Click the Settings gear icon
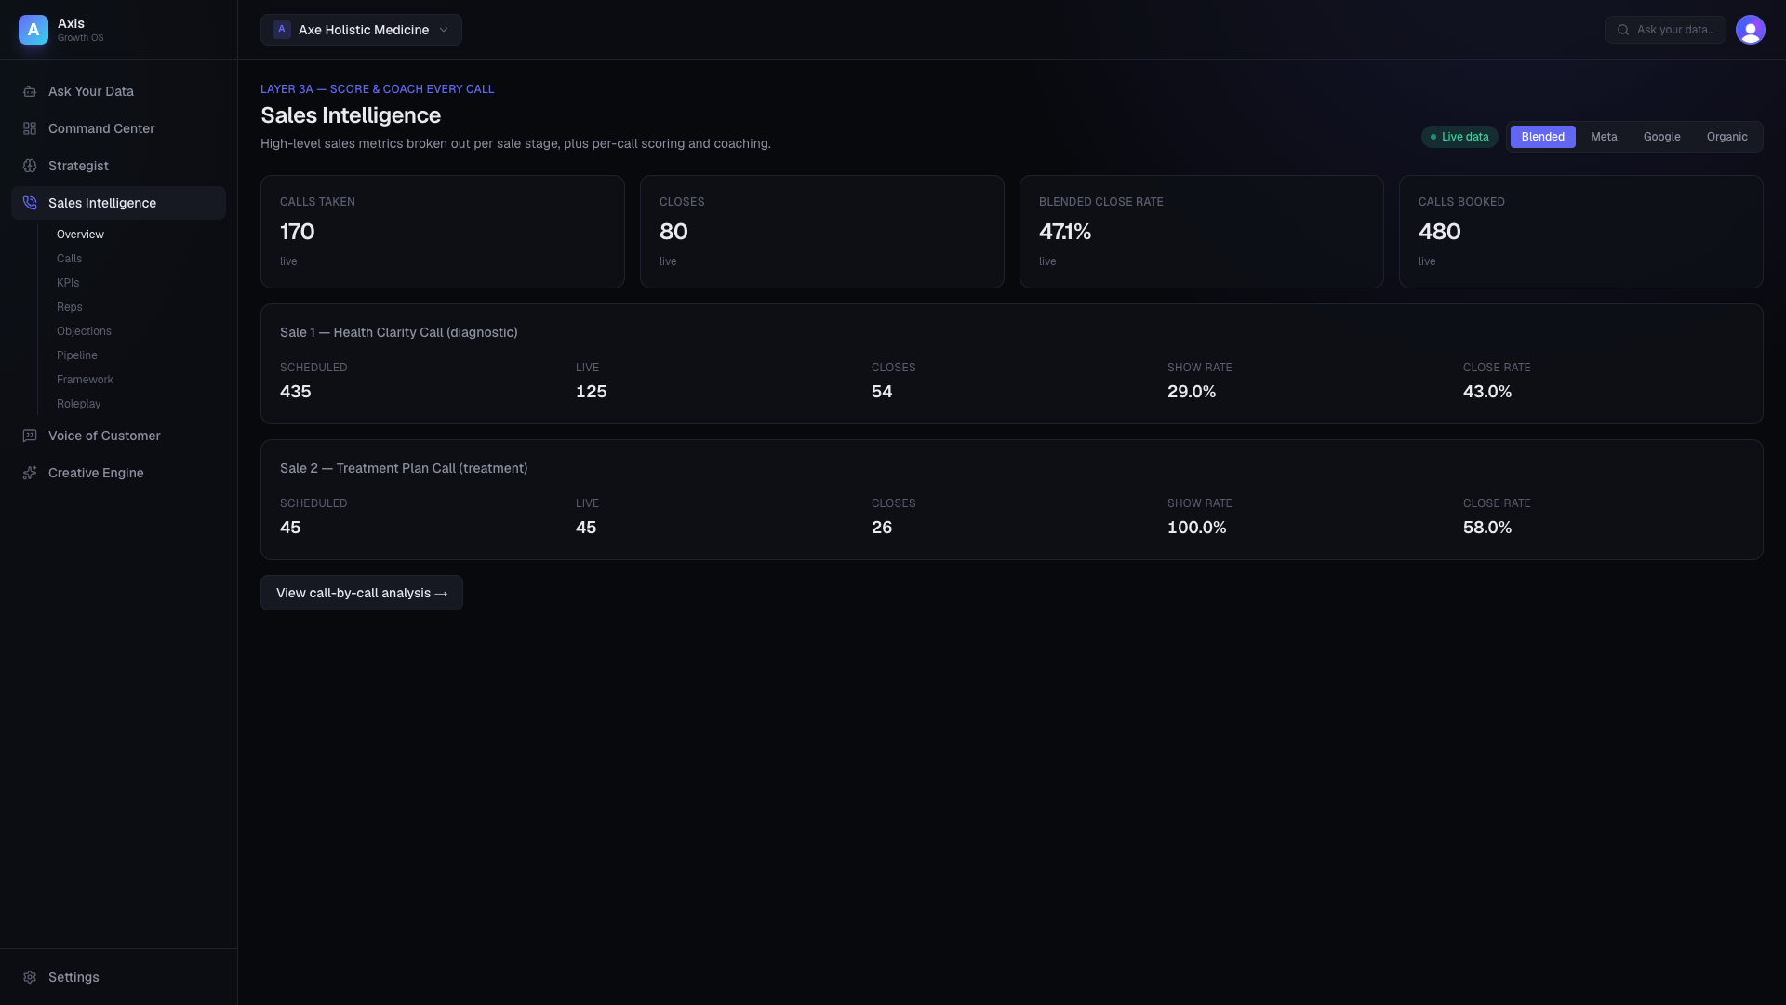Image resolution: width=1786 pixels, height=1005 pixels. click(x=30, y=977)
